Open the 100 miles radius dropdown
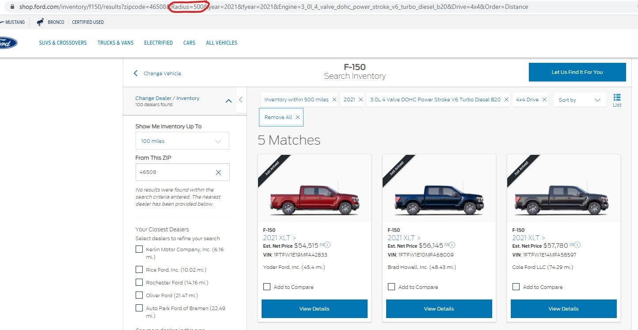The width and height of the screenshot is (638, 330). [x=182, y=141]
